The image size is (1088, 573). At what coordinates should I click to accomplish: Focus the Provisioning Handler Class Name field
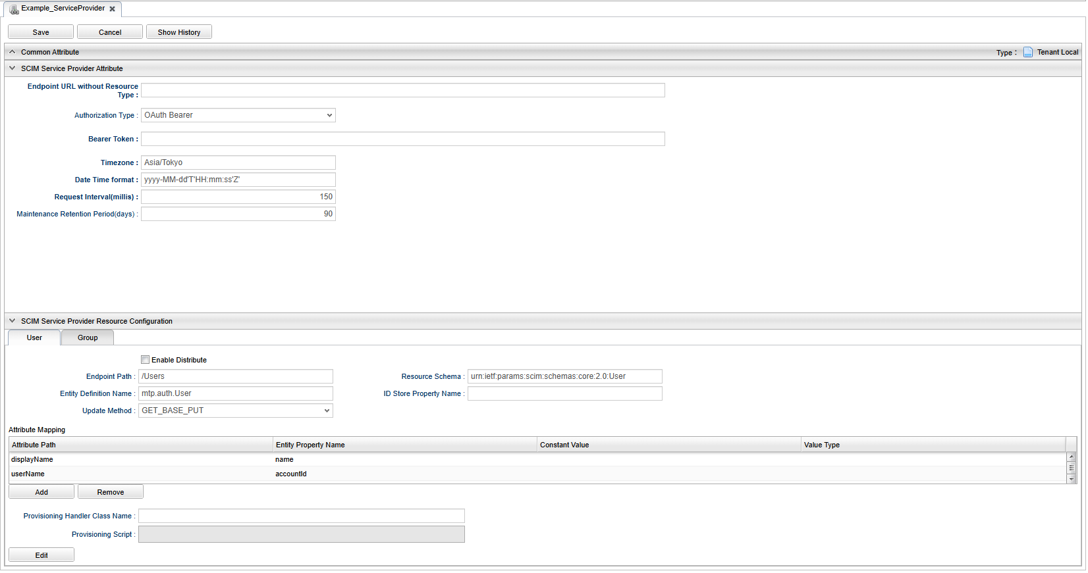tap(302, 516)
